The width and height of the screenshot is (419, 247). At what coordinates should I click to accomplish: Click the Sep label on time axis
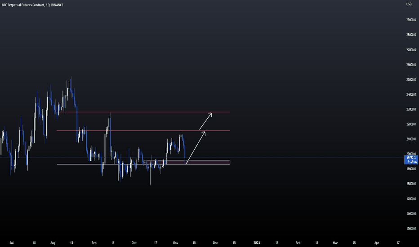point(94,243)
